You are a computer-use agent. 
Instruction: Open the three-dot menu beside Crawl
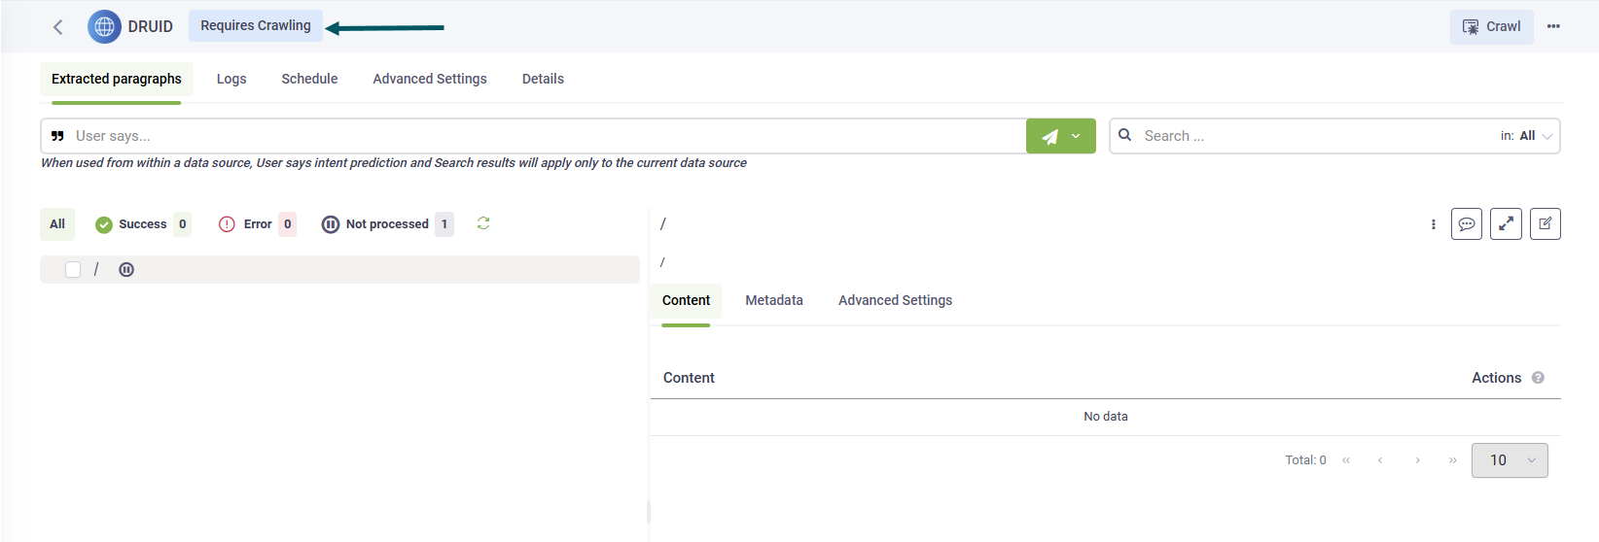[x=1553, y=26]
